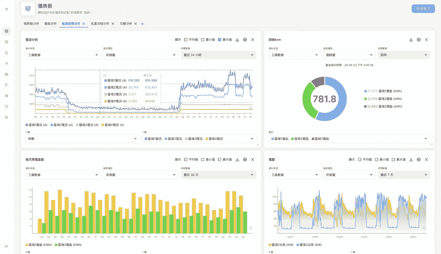
Task: Open 折線圖 chart type dropdown in 電流分析
Action: click(141, 55)
